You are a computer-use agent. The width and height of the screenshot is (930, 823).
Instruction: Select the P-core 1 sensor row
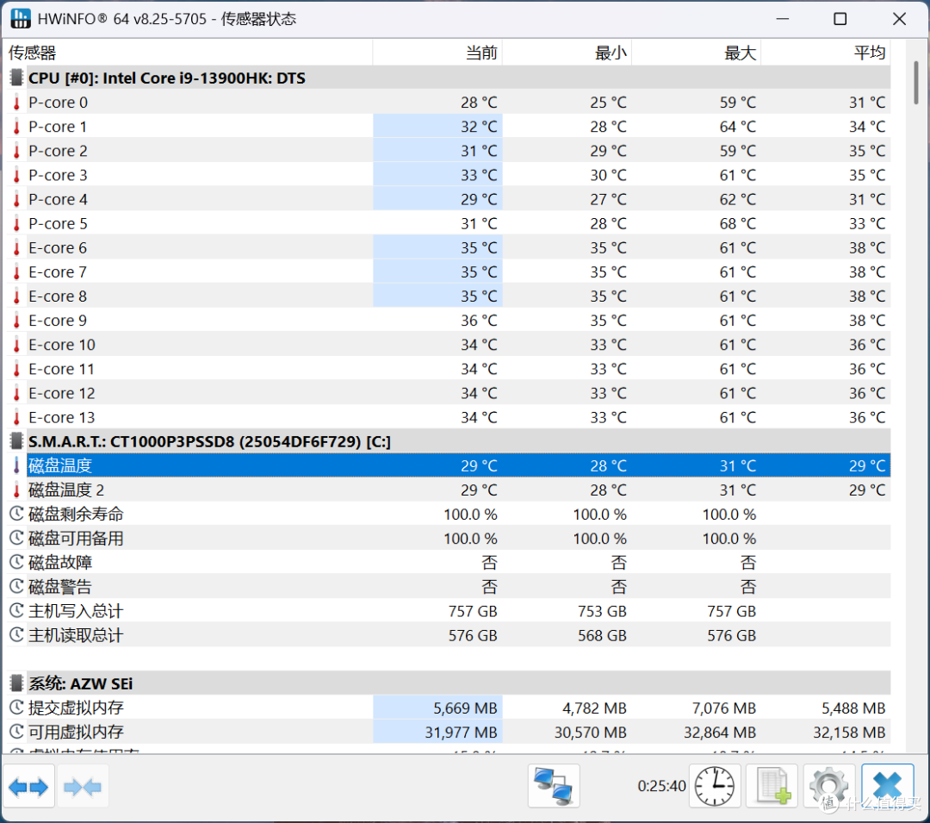pyautogui.click(x=448, y=127)
